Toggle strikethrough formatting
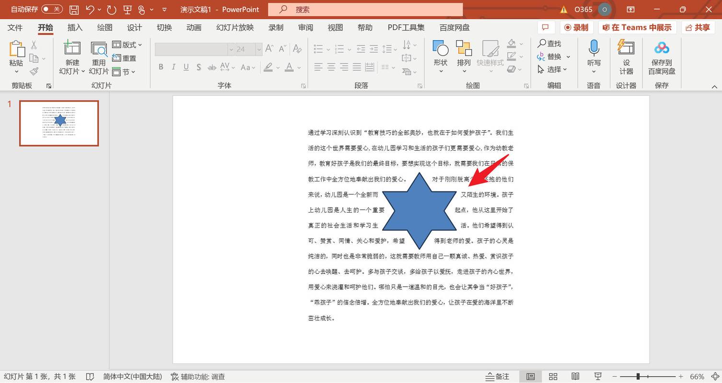Screen dimensions: 722x383 coord(211,67)
